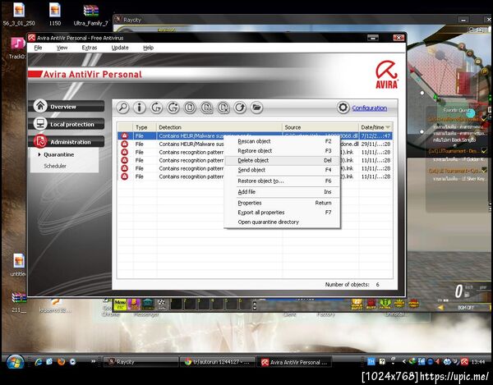Screen dimensions: 493x385
Task: Click the BGM OFF button in game window
Action: (x=466, y=308)
